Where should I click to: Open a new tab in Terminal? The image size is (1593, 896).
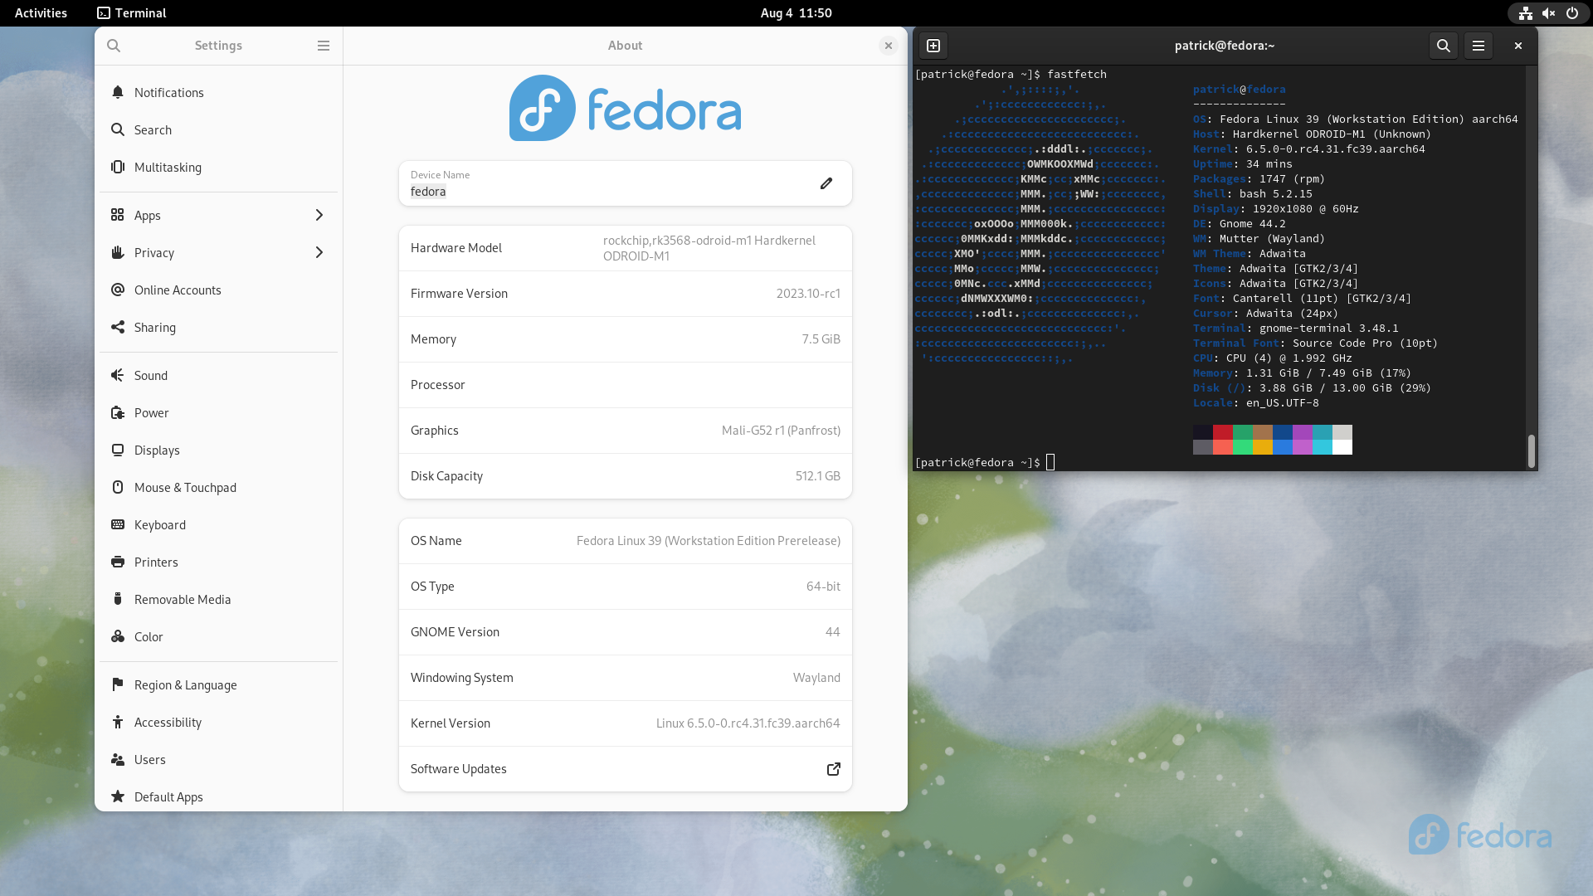click(x=933, y=46)
